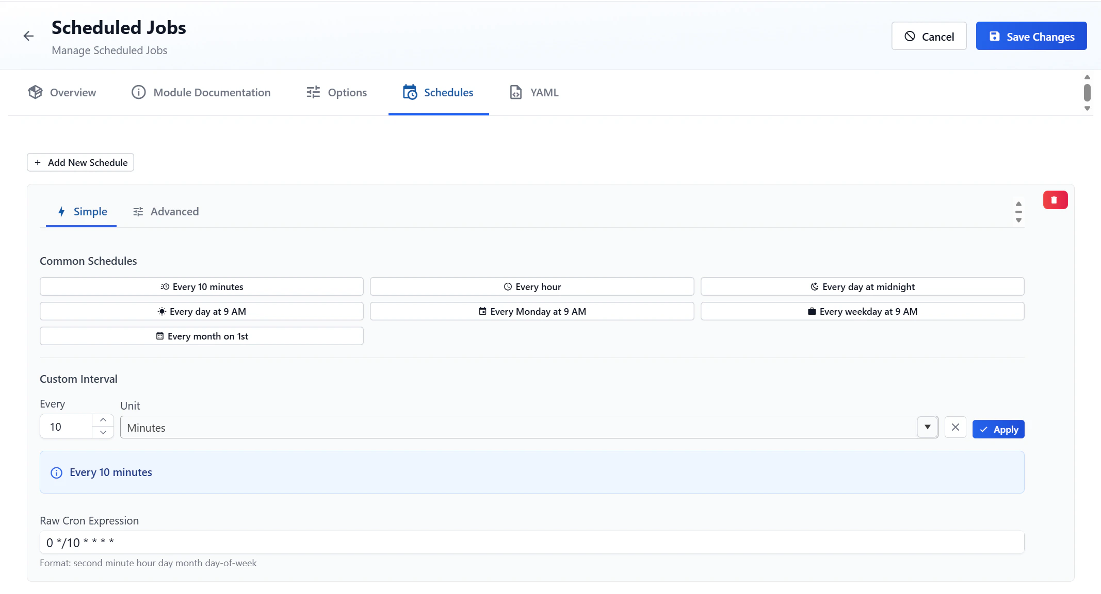
Task: Increment the interval value with up arrow
Action: coord(103,420)
